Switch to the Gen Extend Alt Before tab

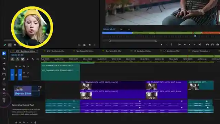click(85, 51)
